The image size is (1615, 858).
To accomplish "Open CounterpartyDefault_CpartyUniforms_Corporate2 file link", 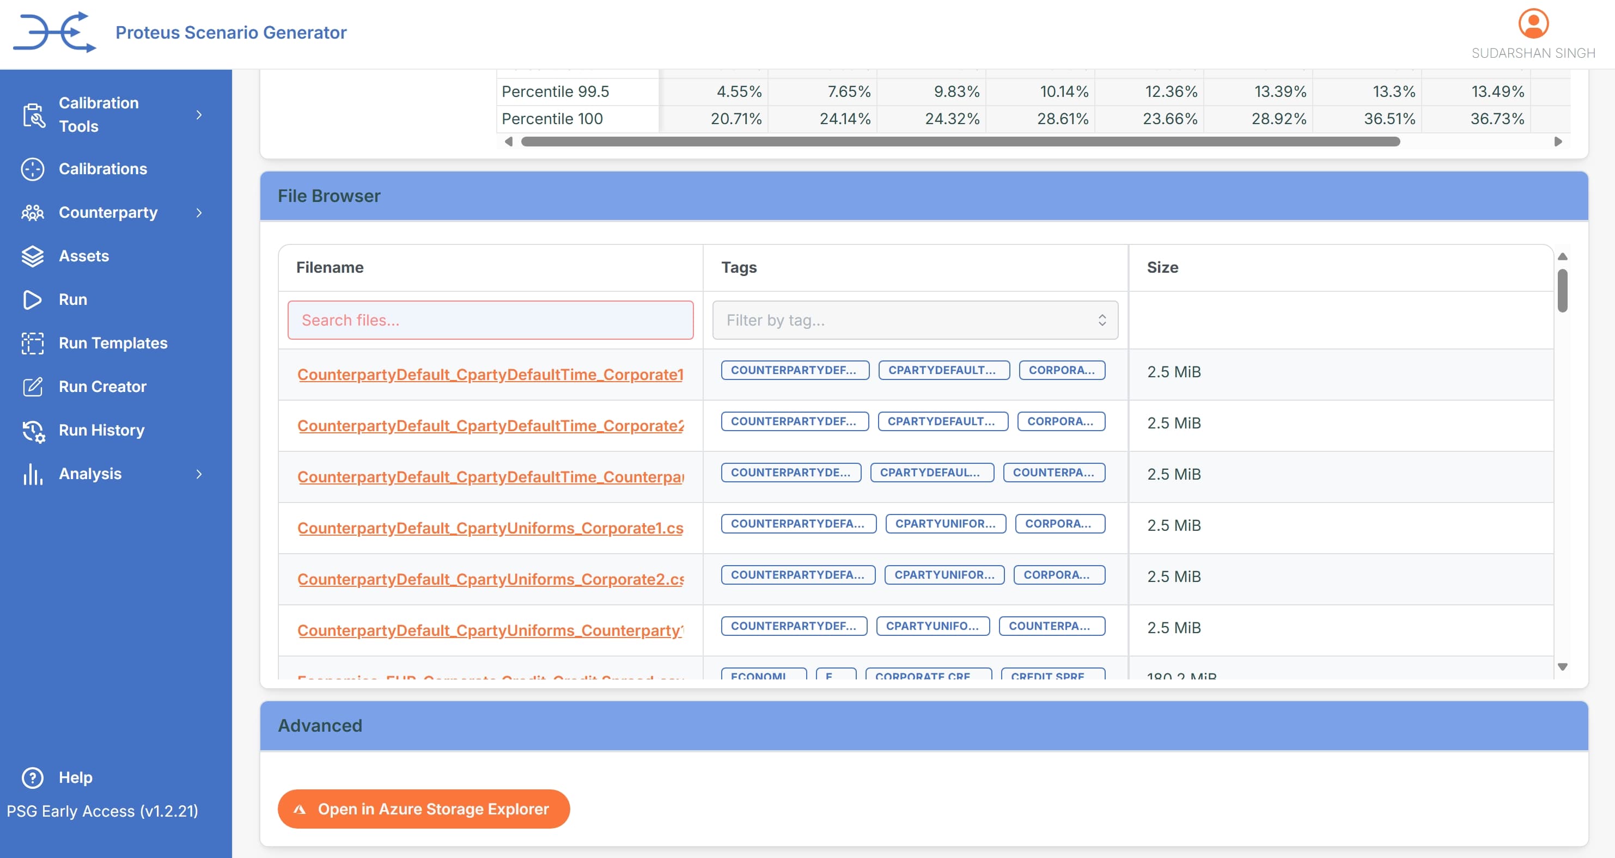I will pos(490,579).
